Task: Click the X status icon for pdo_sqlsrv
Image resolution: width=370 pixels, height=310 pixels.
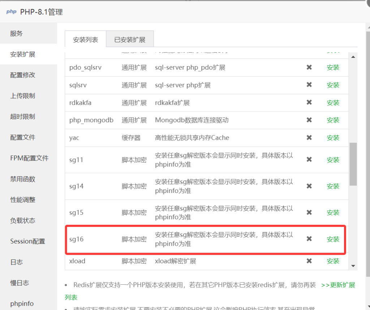Action: [309, 67]
